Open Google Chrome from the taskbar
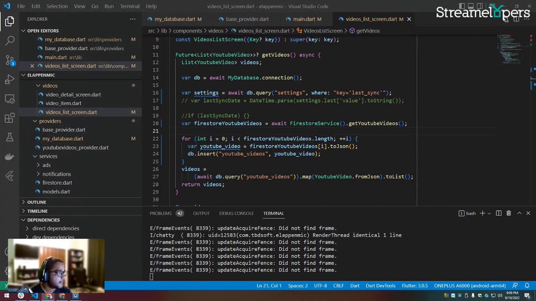This screenshot has height=301, width=536. click(61, 296)
